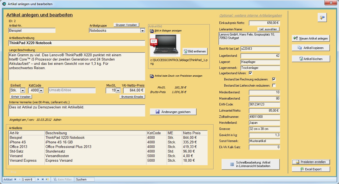339x184 pixels.
Task: Click the exit door icon button
Action: pos(322,17)
